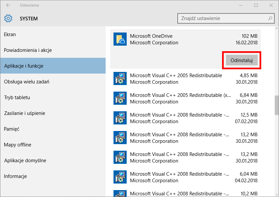Screen dimensions: 279x197
Task: Select Visual C++ 2005 Redistributable (x... entry
Action: [x=186, y=98]
